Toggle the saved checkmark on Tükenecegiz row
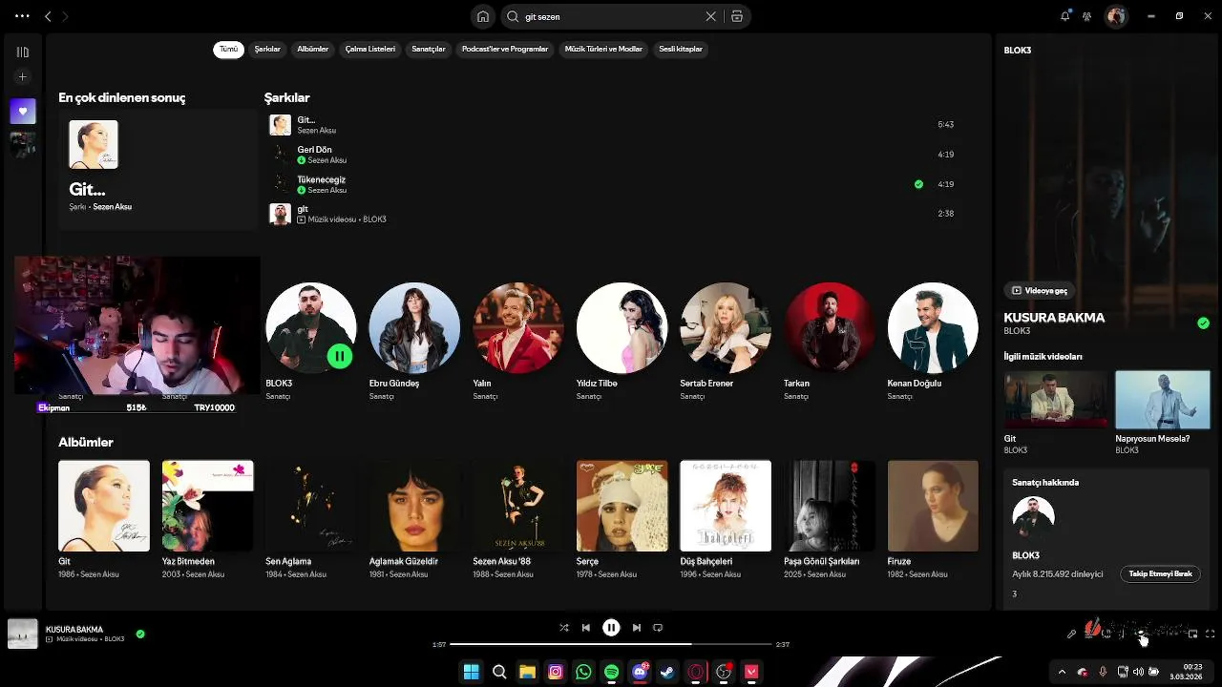 pos(918,184)
